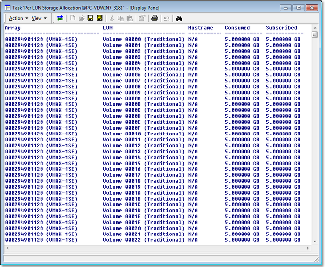Click array ID in the Volume 00003 row

[x=24, y=57]
